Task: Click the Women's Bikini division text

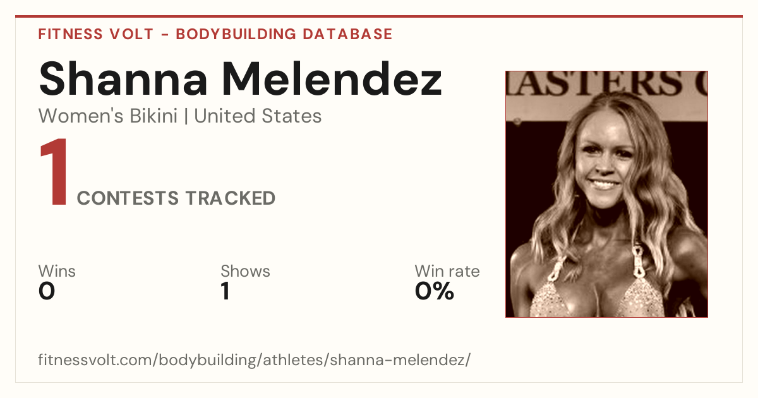Action: 108,116
